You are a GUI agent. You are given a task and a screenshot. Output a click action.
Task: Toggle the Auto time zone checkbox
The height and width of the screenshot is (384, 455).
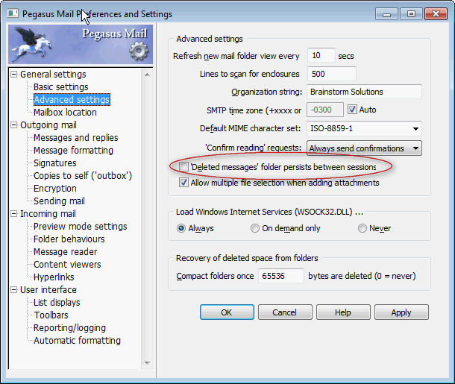(x=353, y=110)
